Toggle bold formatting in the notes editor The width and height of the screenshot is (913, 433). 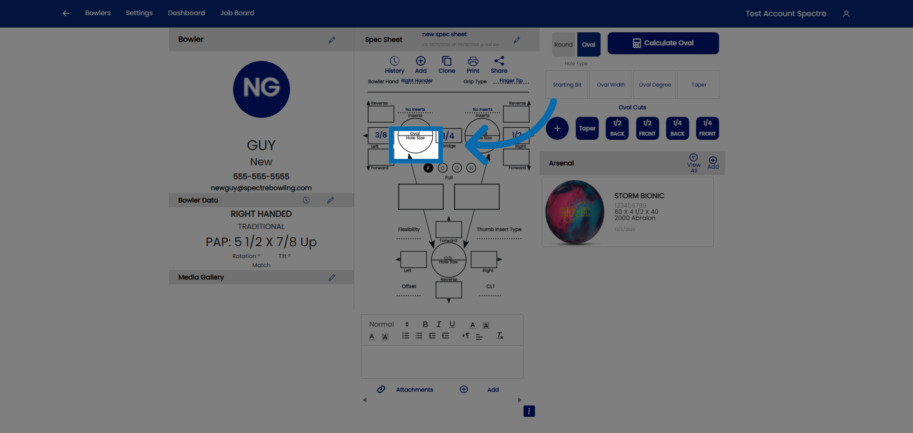425,324
